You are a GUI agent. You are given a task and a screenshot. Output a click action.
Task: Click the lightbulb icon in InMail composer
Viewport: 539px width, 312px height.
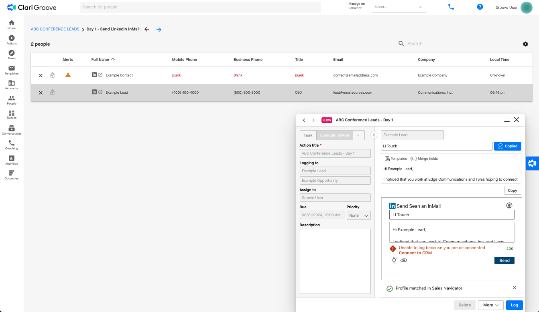(394, 260)
